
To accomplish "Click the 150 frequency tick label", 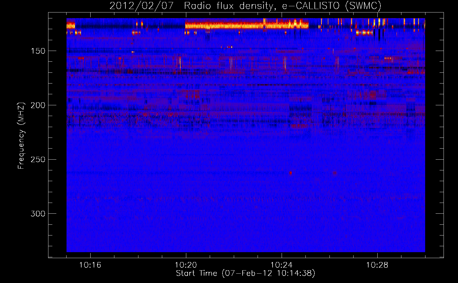I will [38, 51].
